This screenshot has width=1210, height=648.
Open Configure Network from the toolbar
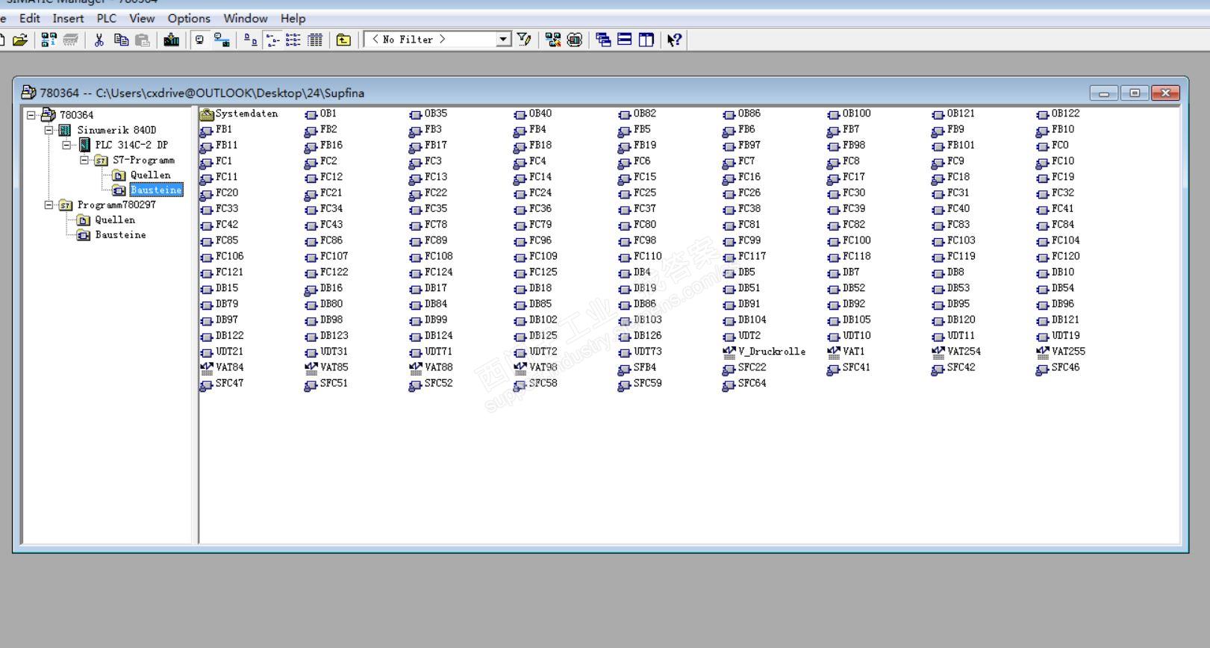(x=553, y=40)
